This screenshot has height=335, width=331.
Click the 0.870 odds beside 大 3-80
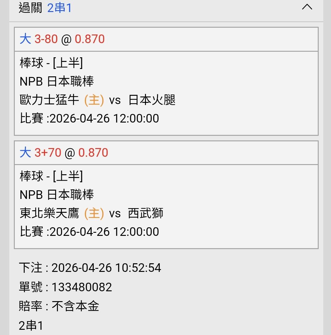click(90, 39)
